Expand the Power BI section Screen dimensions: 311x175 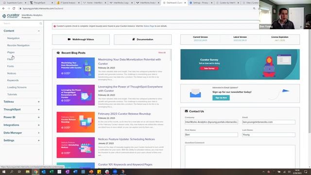[x=39, y=117]
